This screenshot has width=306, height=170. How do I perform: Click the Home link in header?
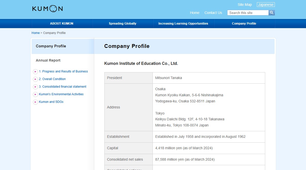[195, 13]
